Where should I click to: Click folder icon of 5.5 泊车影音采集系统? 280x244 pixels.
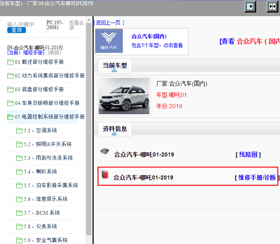pos(19,186)
